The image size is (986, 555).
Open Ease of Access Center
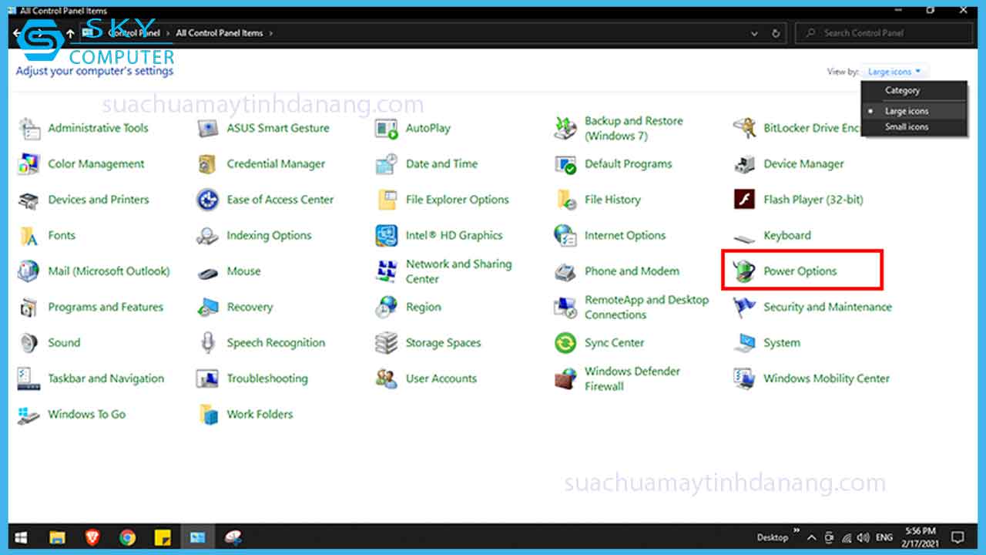(x=280, y=200)
